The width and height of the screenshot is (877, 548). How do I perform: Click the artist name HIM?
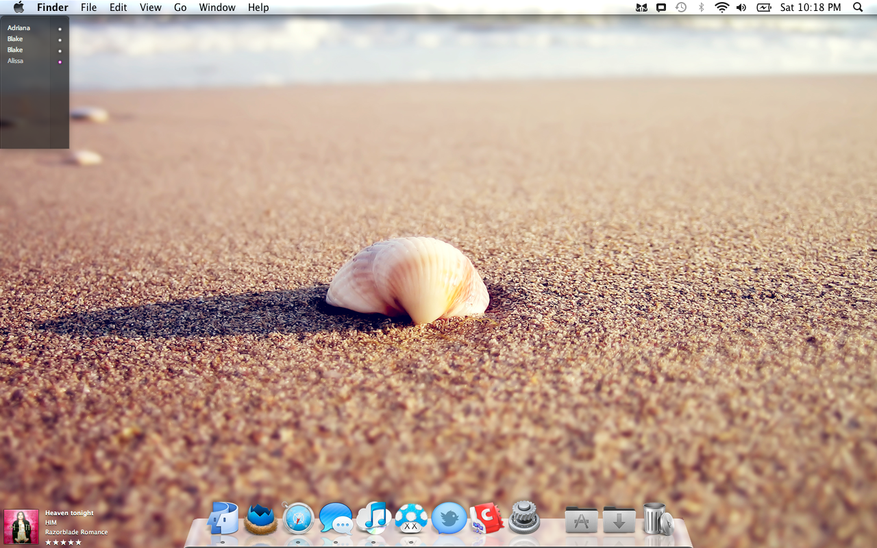[x=51, y=523]
